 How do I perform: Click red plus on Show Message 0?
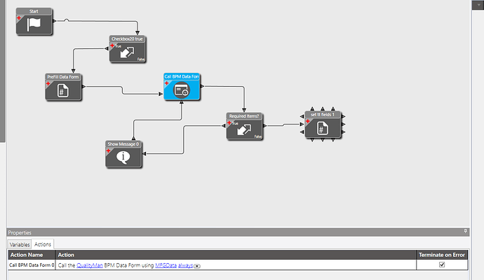pyautogui.click(x=108, y=150)
